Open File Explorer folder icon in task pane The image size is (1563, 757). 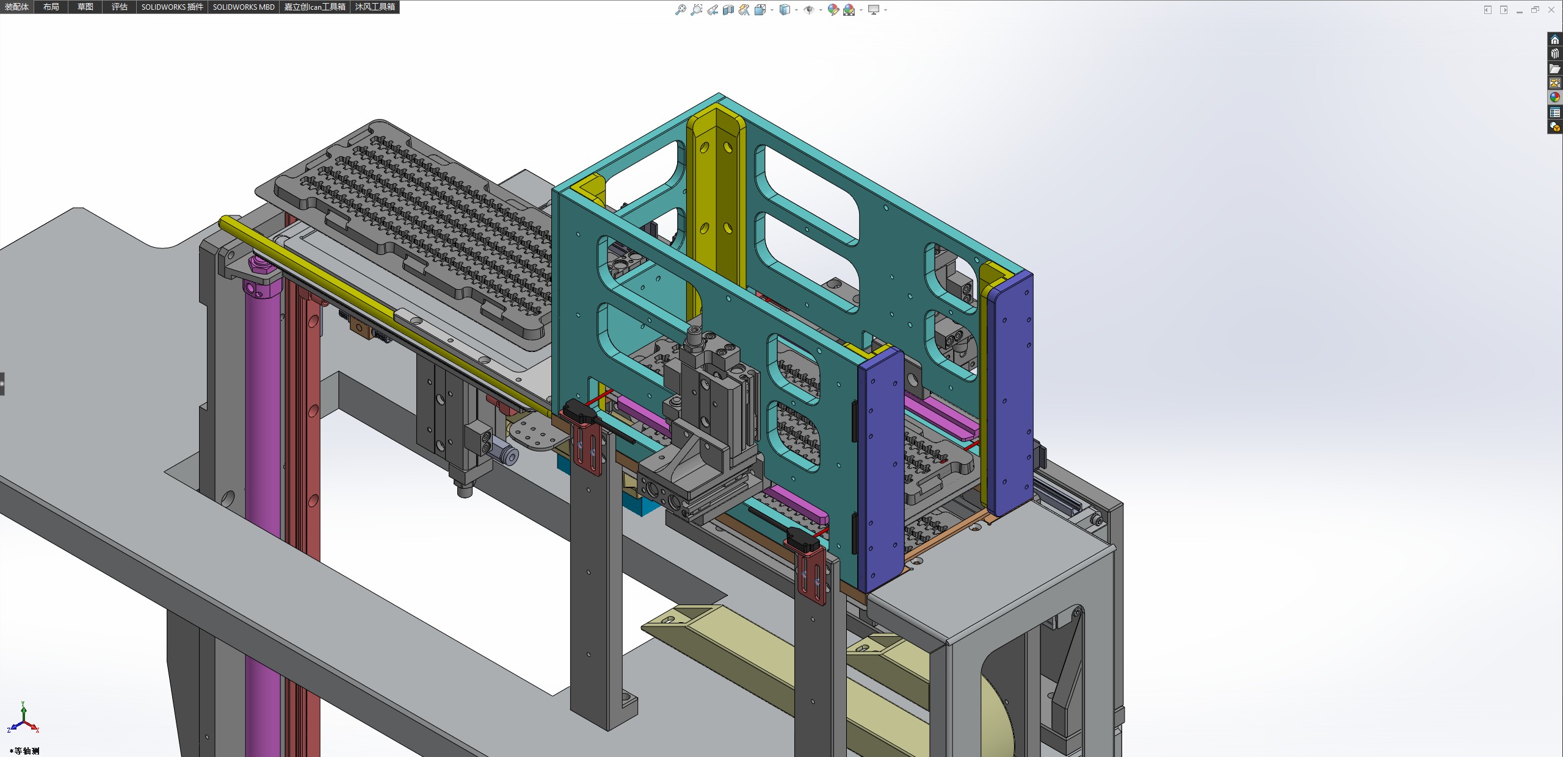[1554, 69]
